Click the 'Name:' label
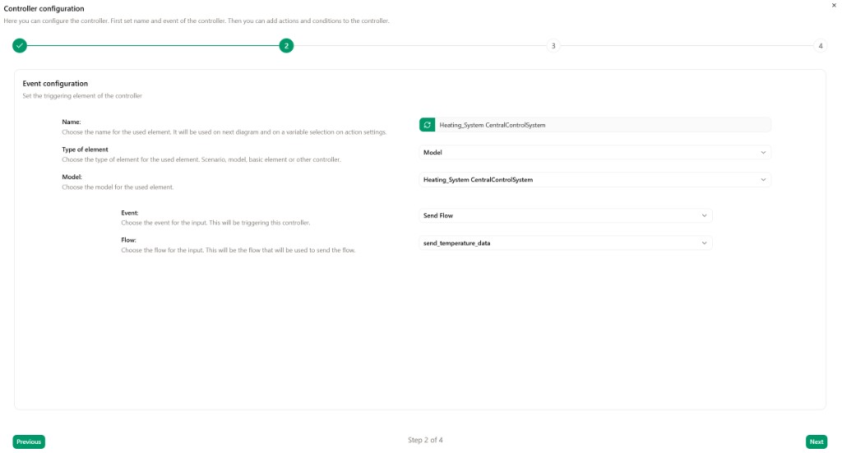842x453 pixels. 72,122
